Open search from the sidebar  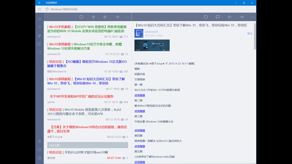point(39,27)
